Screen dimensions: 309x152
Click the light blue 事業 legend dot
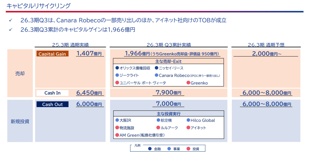[169, 149]
